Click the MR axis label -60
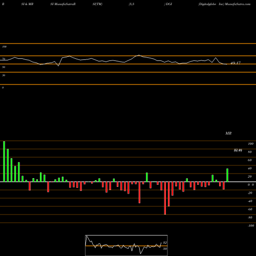The height and width of the screenshot is (256, 256). (250, 209)
